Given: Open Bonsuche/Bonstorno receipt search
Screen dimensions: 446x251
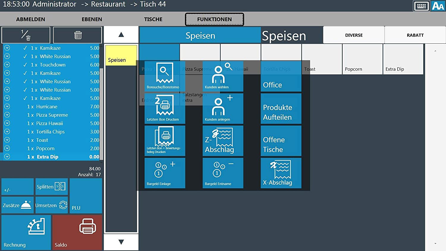Looking at the screenshot, I should pos(165,76).
